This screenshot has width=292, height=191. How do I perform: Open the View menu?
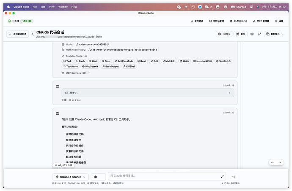pos(52,7)
